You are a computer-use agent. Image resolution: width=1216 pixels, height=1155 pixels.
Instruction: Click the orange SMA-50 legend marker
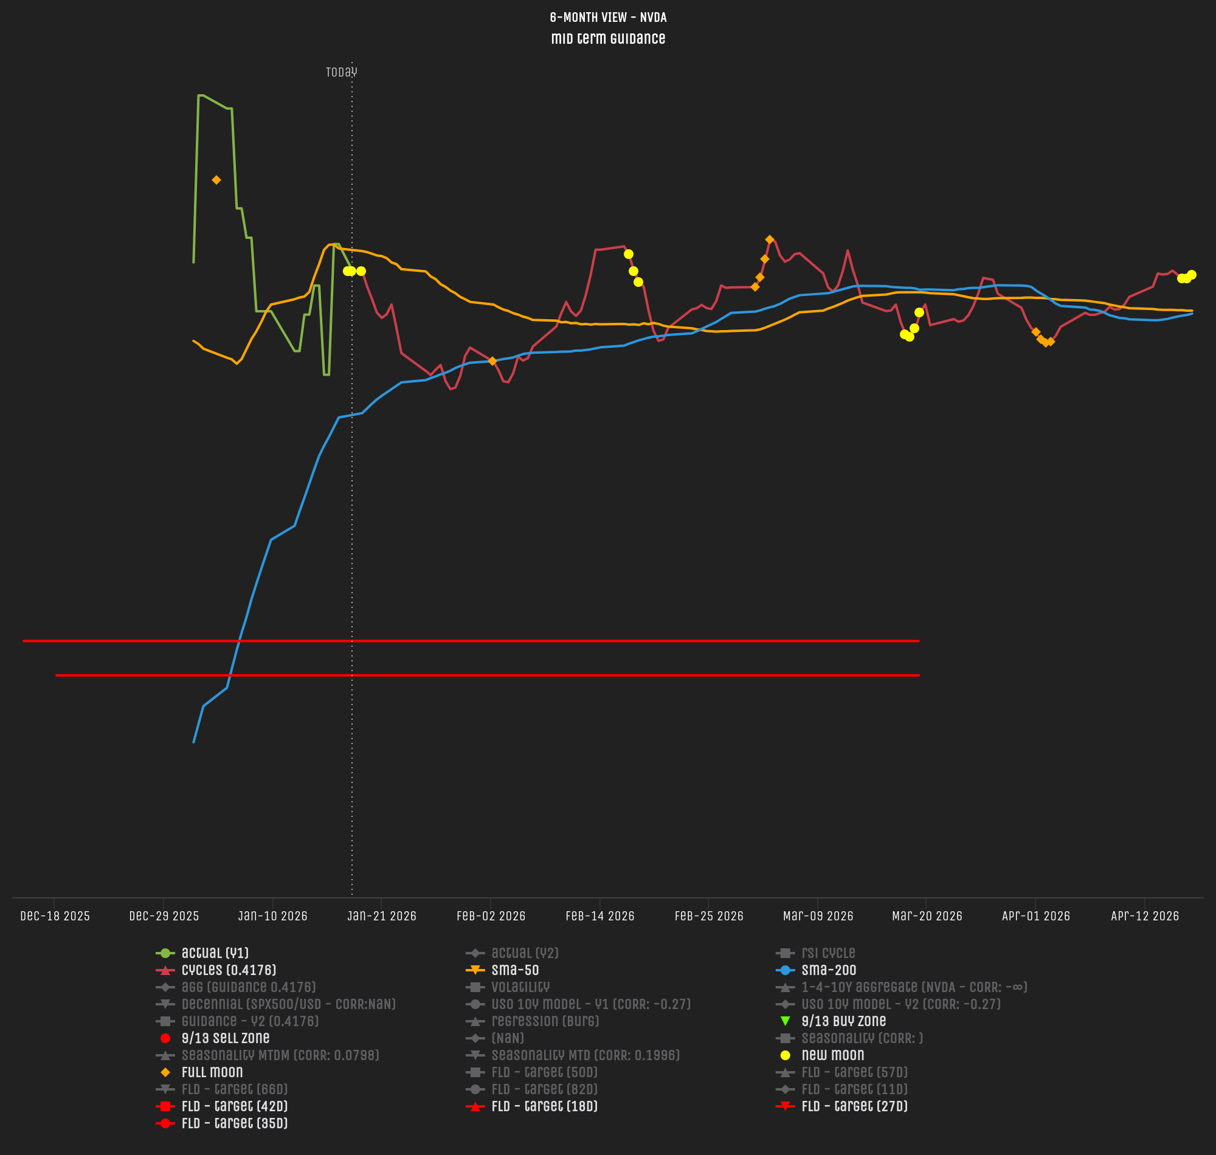(x=475, y=970)
